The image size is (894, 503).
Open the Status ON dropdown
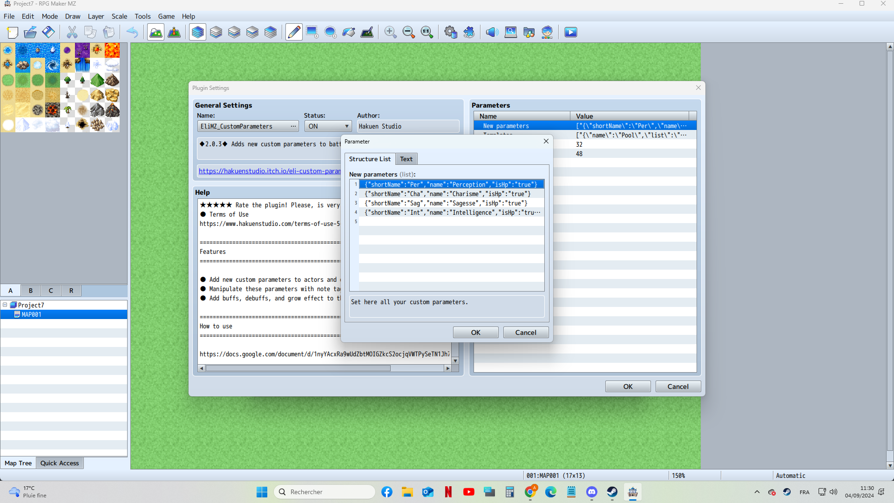(328, 126)
